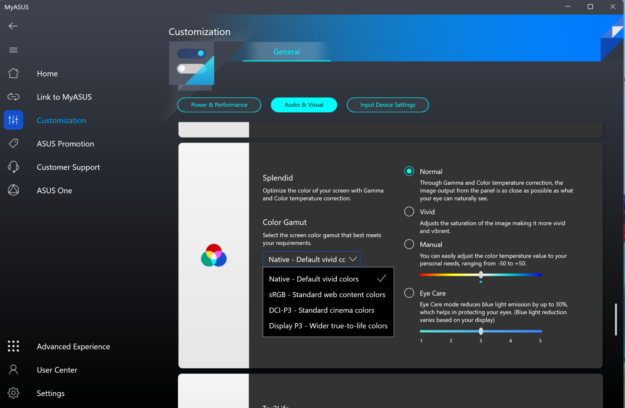This screenshot has height=408, width=625.
Task: Switch to the General tab
Action: 287,52
